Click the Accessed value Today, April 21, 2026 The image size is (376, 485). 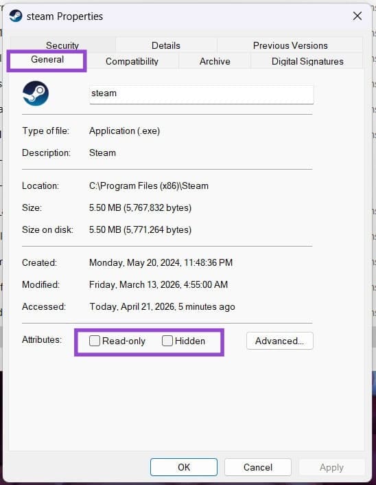tap(162, 306)
